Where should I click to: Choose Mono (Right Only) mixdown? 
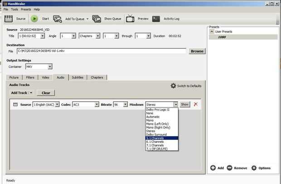pos(162,127)
